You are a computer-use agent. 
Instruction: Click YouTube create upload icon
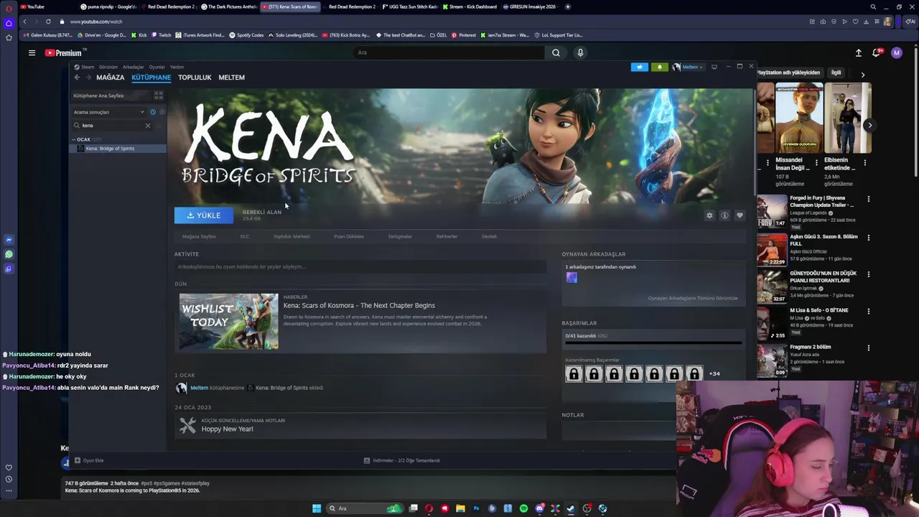click(859, 52)
